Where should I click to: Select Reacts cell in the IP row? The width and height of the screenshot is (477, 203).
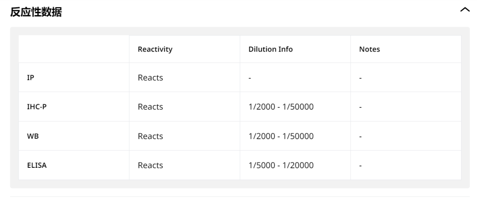pos(151,78)
